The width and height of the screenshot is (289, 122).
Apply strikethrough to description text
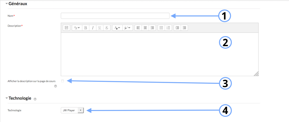pyautogui.click(x=107, y=28)
